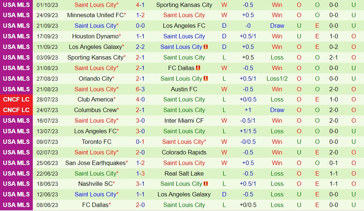Click CNCF LC league label on 28/07/23 row
This screenshot has width=364, height=211.
(16, 99)
